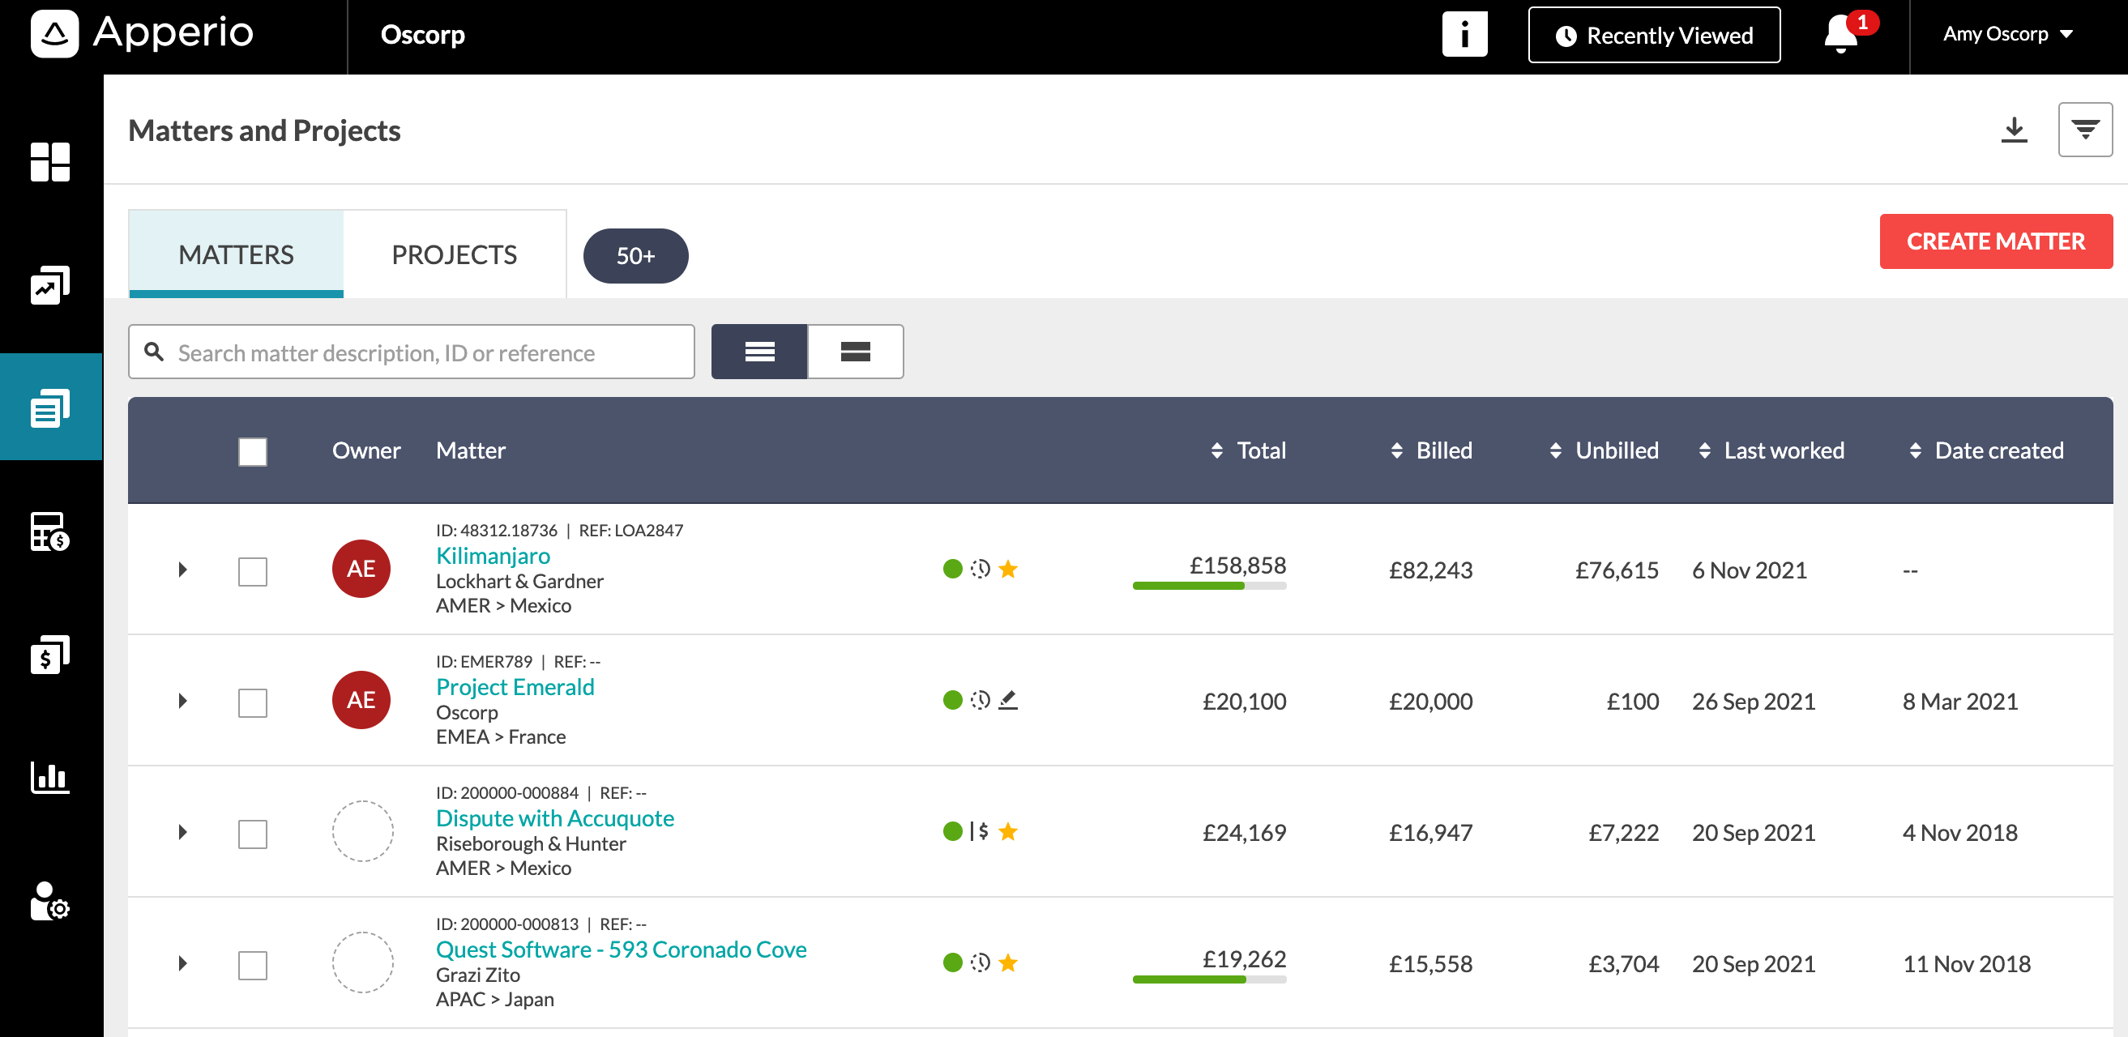Open the matters documents icon in sidebar
Image resolution: width=2128 pixels, height=1037 pixels.
point(50,407)
